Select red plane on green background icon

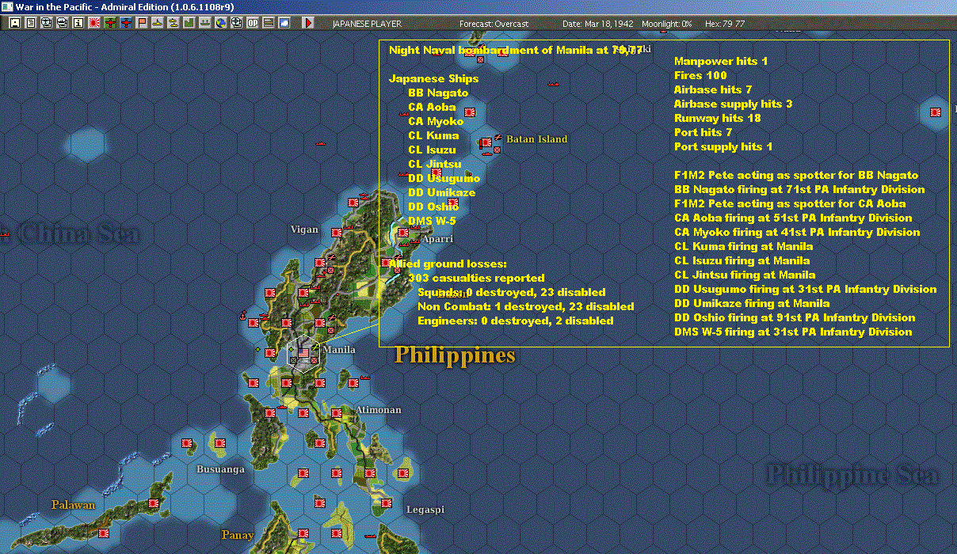tap(110, 23)
